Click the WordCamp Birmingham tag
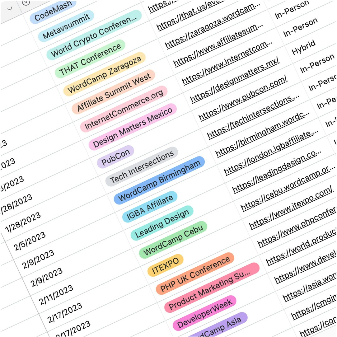 (159, 180)
